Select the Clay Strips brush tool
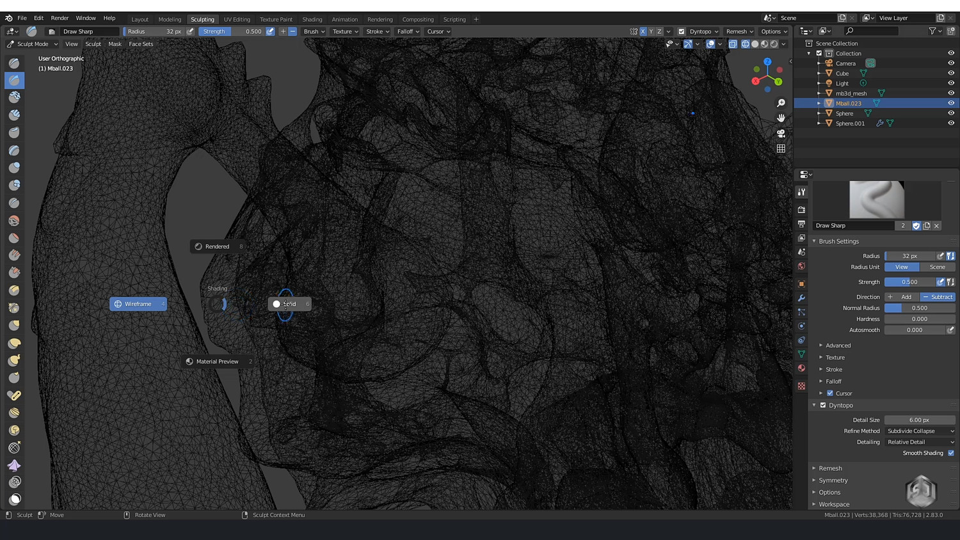The image size is (960, 540). point(14,115)
